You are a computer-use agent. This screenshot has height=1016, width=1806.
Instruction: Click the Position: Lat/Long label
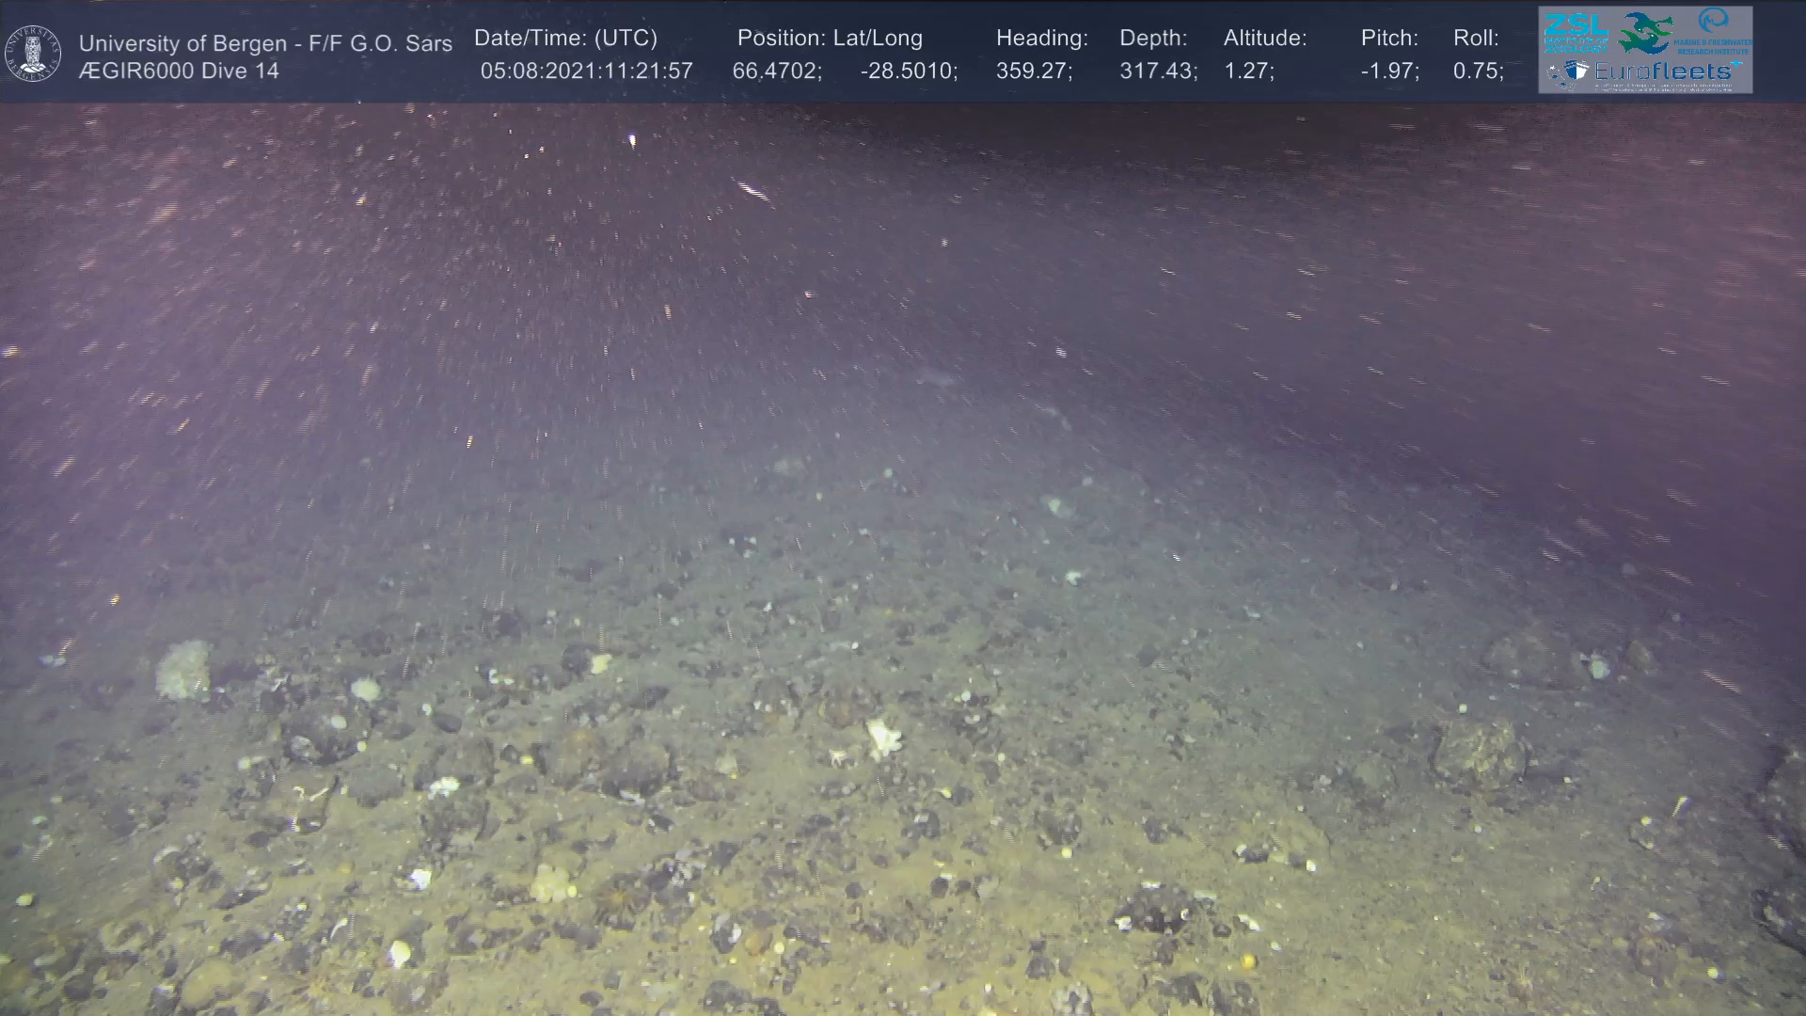coord(830,39)
